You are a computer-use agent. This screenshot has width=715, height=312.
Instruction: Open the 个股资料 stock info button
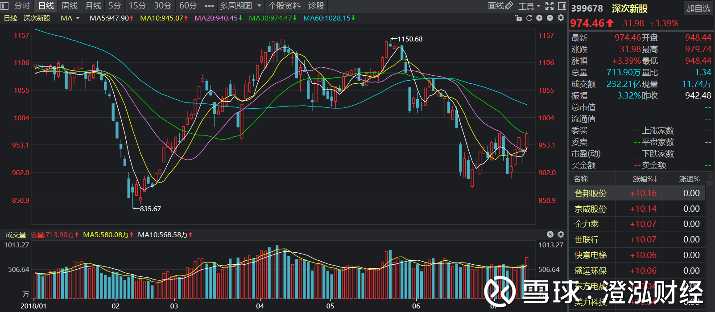(284, 6)
